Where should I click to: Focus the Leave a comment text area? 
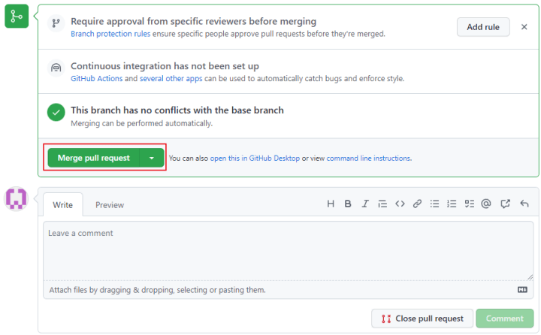coord(289,251)
